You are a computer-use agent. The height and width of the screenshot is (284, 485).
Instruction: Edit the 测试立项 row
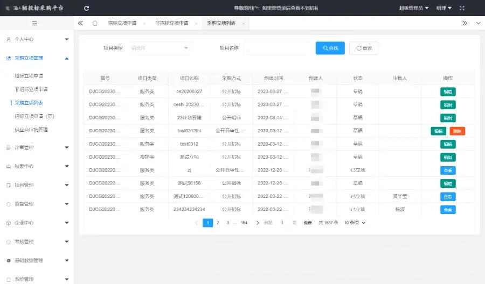click(448, 158)
